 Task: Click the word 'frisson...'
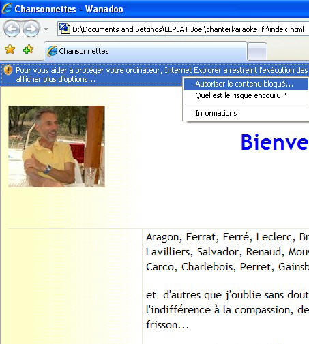[167, 325]
